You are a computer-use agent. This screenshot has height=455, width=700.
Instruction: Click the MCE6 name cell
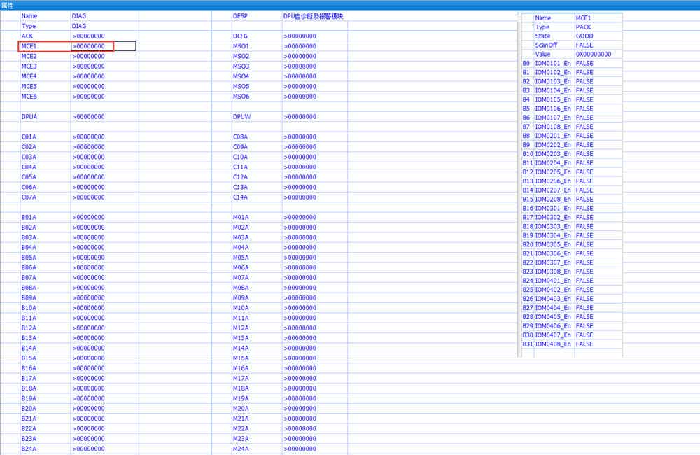[x=29, y=97]
